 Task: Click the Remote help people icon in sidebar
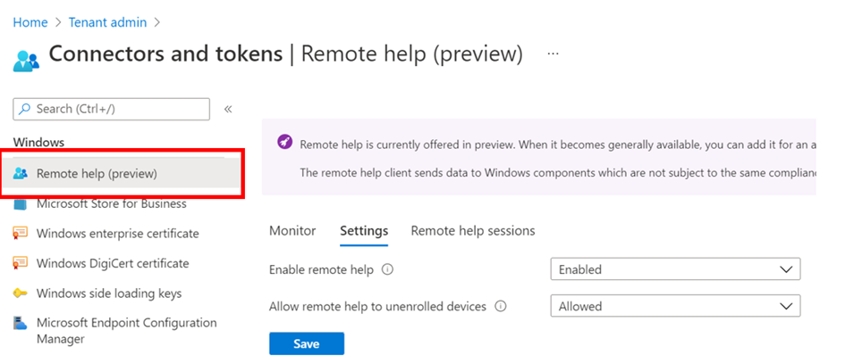21,173
